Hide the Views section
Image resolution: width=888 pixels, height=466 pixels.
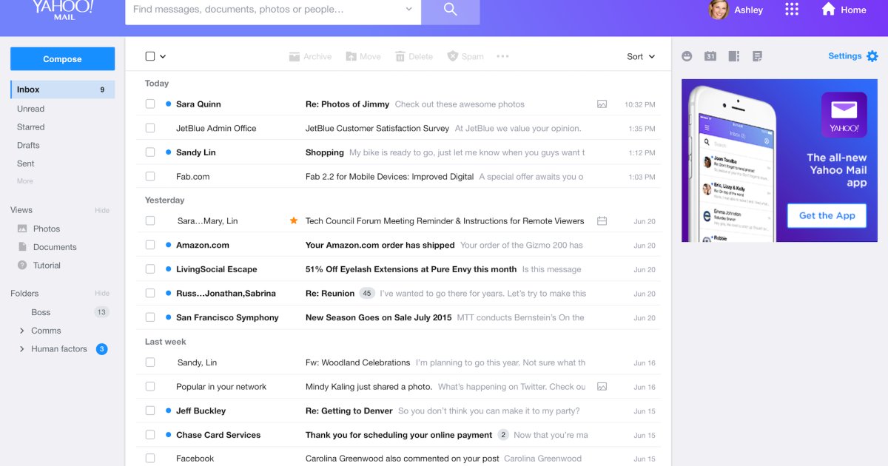(x=102, y=210)
